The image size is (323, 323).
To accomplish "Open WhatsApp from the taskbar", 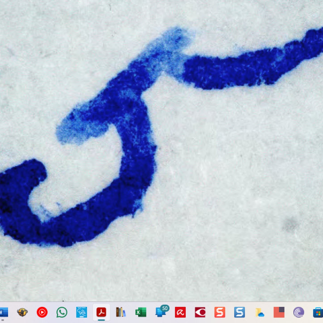I will (x=62, y=312).
